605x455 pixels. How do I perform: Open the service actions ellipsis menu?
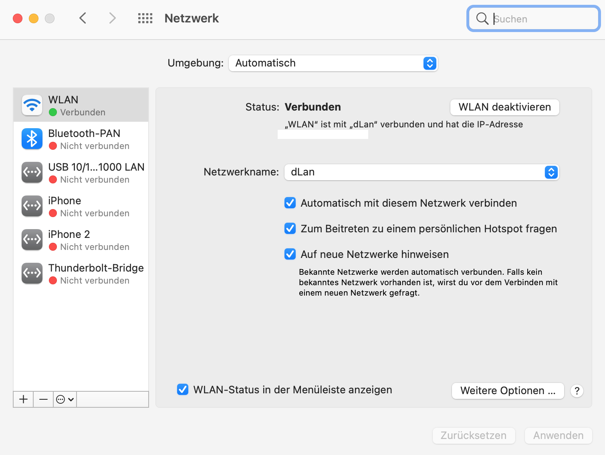point(65,399)
